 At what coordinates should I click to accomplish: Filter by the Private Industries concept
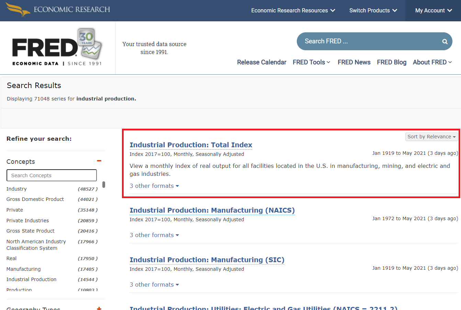coord(27,221)
